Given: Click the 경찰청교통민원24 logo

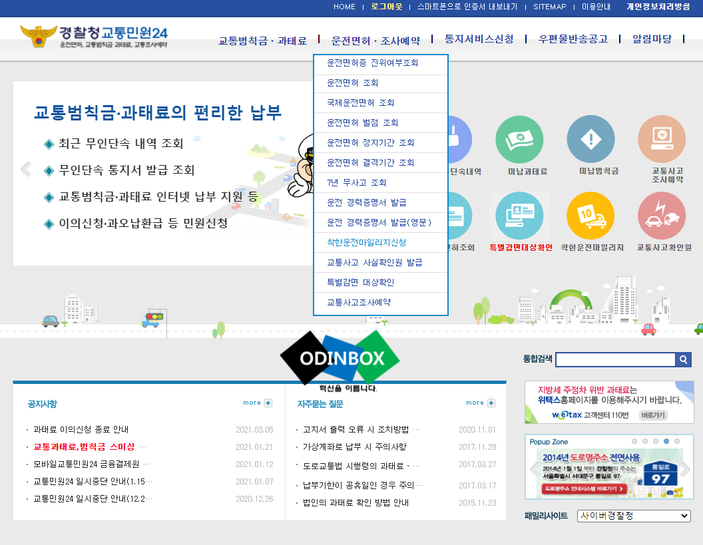Looking at the screenshot, I should (x=94, y=37).
